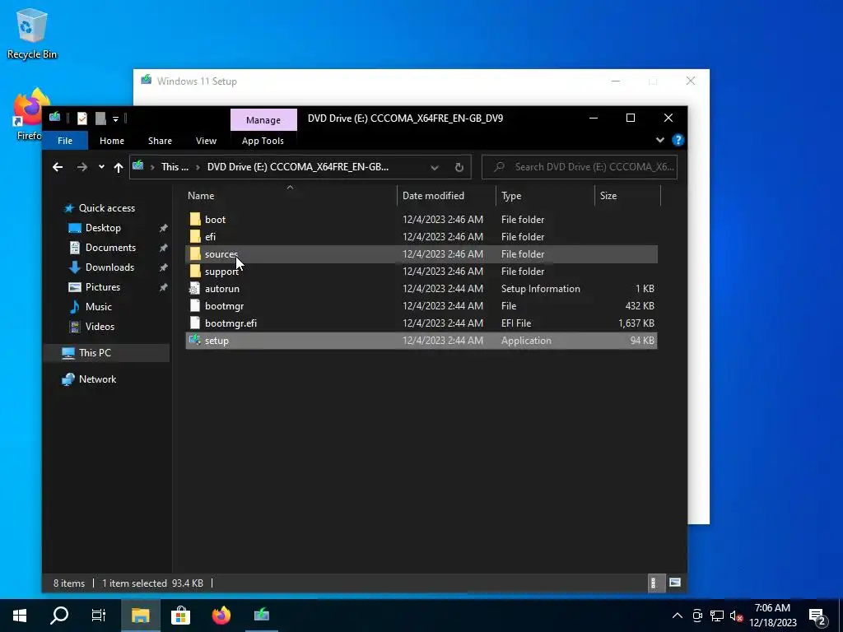Switch to the Home ribbon tab
Viewport: 843px width, 632px height.
click(x=112, y=141)
